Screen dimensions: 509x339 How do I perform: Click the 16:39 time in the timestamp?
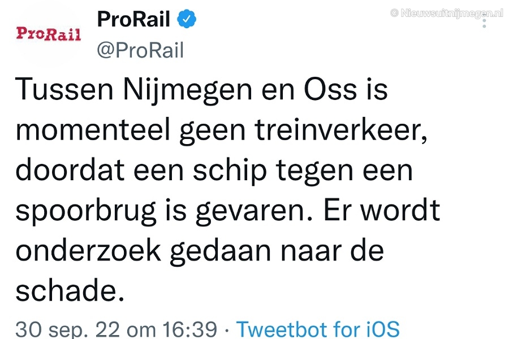pos(189,329)
